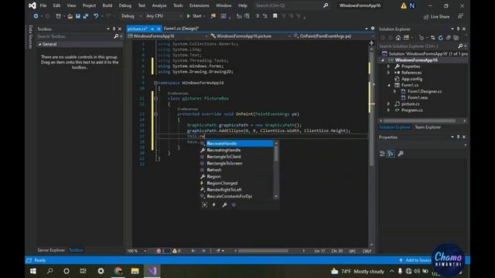Click the Live Share icon
Image resolution: width=495 pixels, height=278 pixels.
coord(426,17)
